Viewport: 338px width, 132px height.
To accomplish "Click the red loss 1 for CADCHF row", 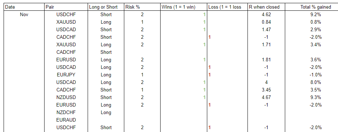I will (x=209, y=37).
